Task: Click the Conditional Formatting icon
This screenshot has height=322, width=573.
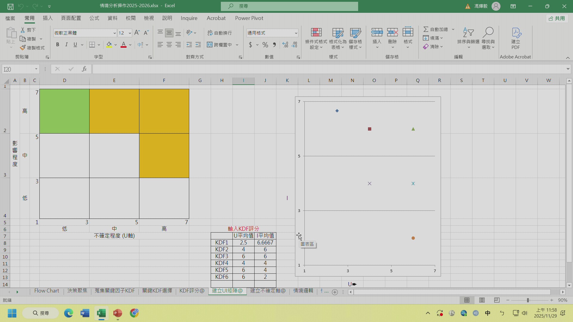Action: pyautogui.click(x=316, y=32)
